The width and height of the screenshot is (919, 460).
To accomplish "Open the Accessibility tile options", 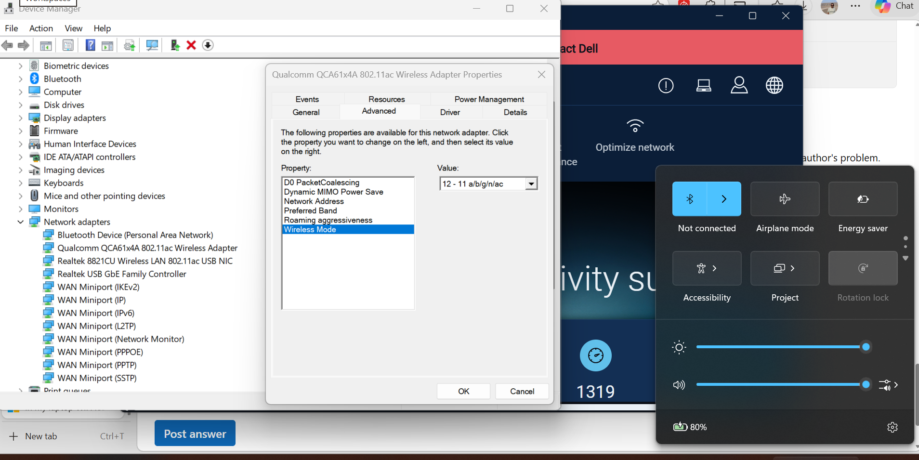I will coord(707,268).
